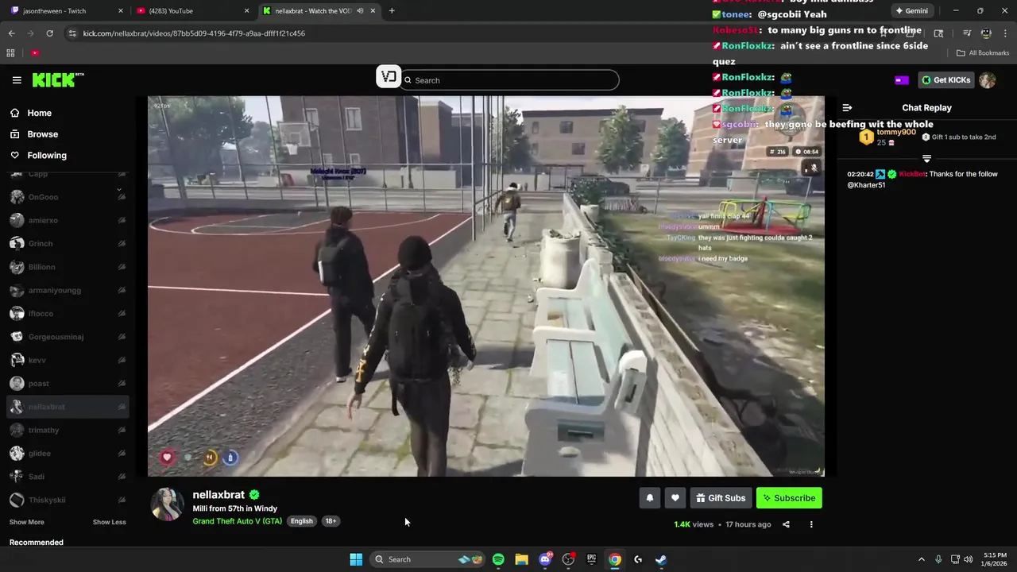Click the site information icon in address bar
This screenshot has height=572, width=1017.
point(72,33)
